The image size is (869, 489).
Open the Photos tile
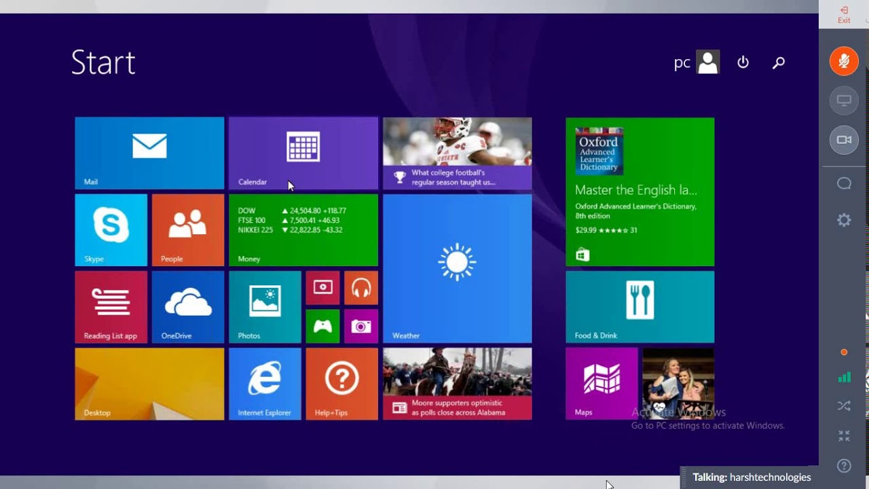pyautogui.click(x=265, y=307)
